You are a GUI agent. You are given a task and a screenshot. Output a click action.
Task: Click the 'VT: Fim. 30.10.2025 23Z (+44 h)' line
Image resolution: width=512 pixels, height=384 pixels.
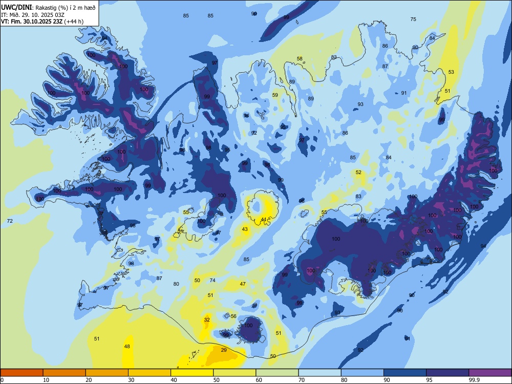(x=42, y=22)
